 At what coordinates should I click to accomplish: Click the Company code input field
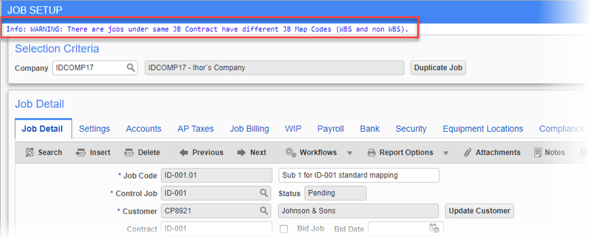(x=95, y=68)
